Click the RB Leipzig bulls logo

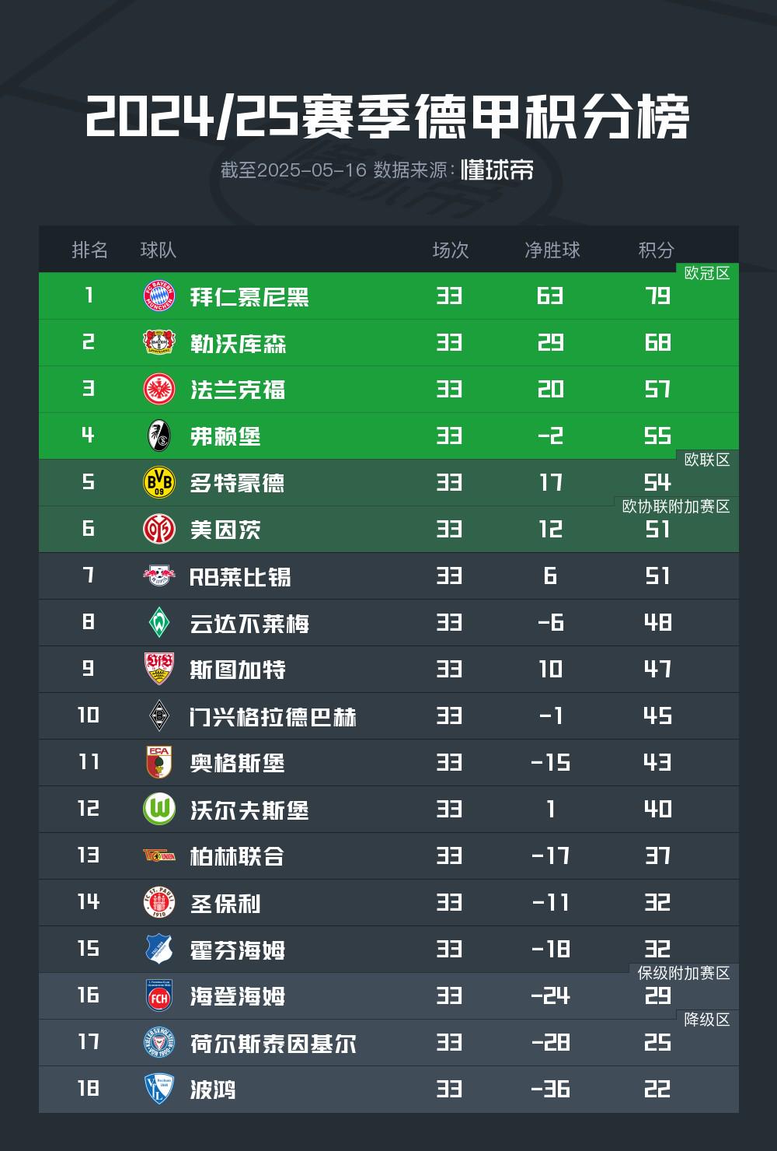[x=159, y=575]
